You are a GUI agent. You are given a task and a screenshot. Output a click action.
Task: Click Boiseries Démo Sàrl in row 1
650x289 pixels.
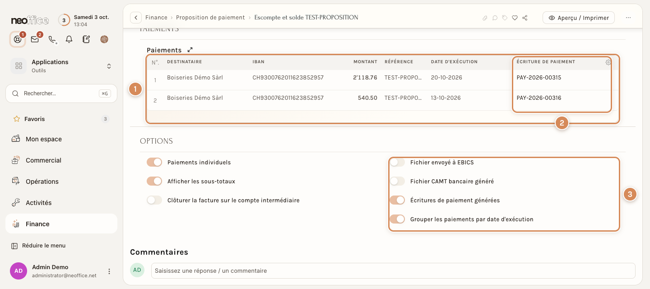point(195,78)
